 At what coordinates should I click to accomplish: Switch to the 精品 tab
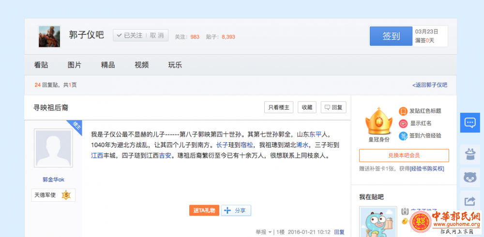[x=108, y=65]
